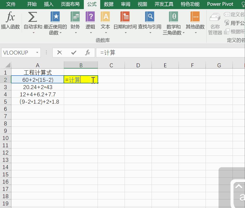Open the File (文件) menu
Screen dimensions: 245x208
point(10,4)
